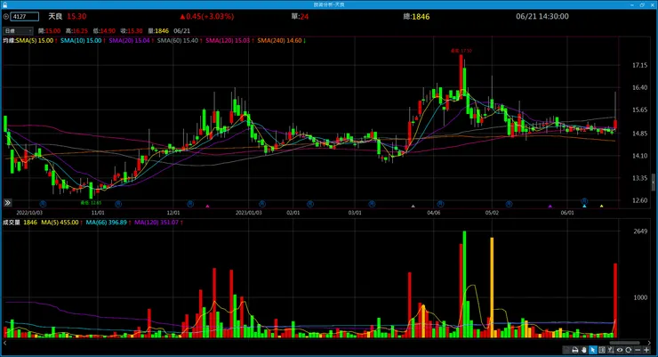Click the stock code input field 4127
The height and width of the screenshot is (357, 658).
(25, 16)
